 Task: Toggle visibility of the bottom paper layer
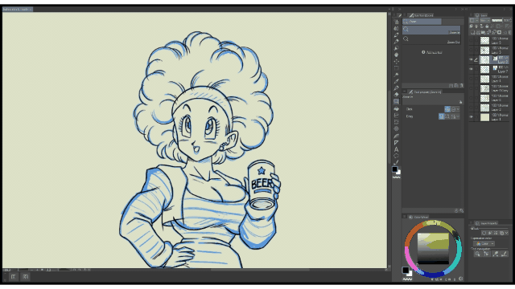click(x=471, y=117)
